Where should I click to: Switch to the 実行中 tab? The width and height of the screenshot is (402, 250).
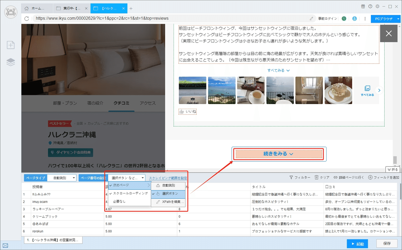click(x=72, y=8)
